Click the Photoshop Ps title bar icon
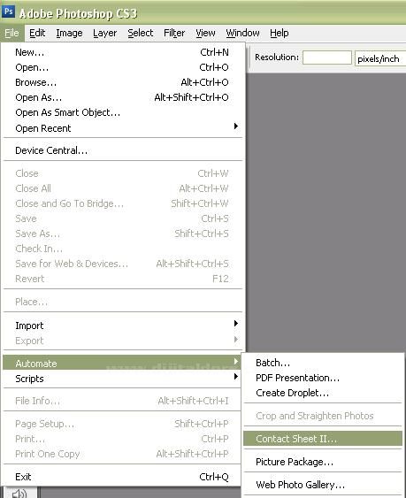The image size is (406, 498). (x=8, y=11)
